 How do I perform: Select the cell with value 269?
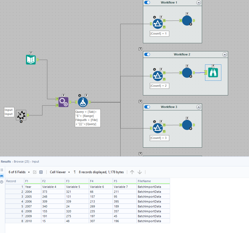pos(101,206)
